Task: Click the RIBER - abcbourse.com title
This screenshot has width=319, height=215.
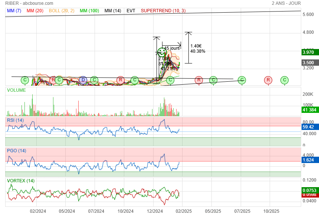Action: (29, 3)
